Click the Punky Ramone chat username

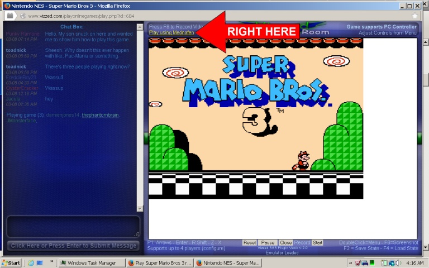[x=23, y=34]
